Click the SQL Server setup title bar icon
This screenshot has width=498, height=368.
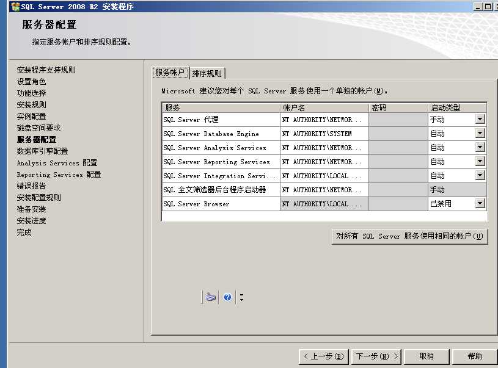(x=15, y=6)
